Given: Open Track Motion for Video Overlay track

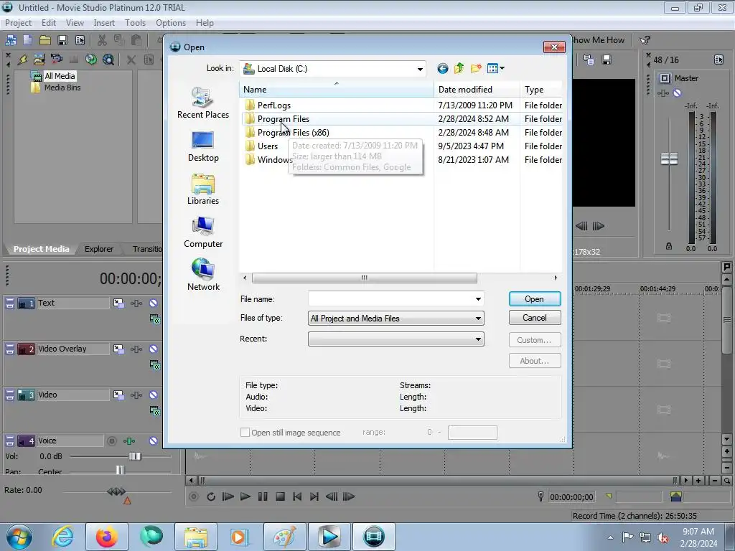Looking at the screenshot, I should [118, 349].
